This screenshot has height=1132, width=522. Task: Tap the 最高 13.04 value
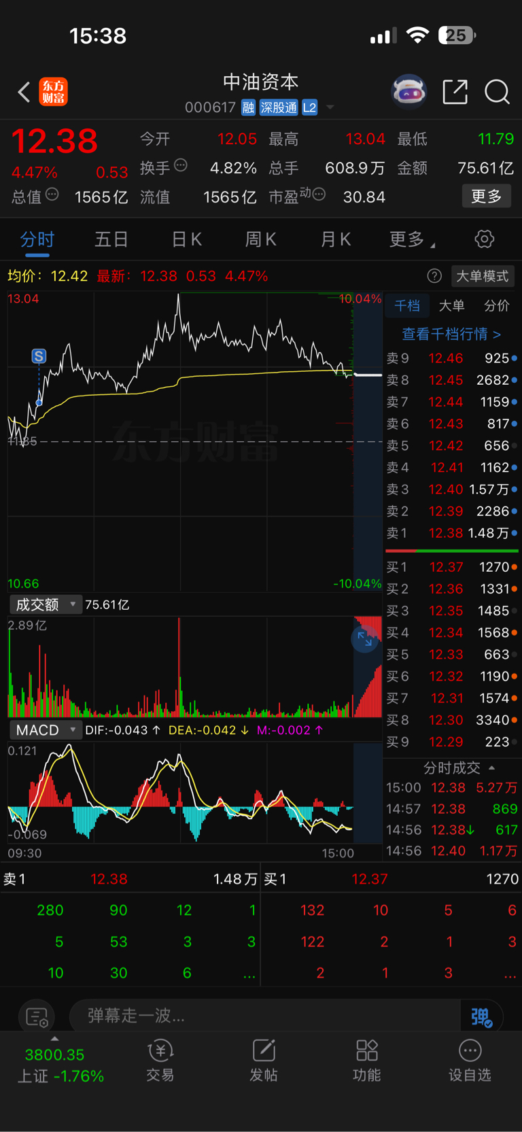tap(366, 139)
